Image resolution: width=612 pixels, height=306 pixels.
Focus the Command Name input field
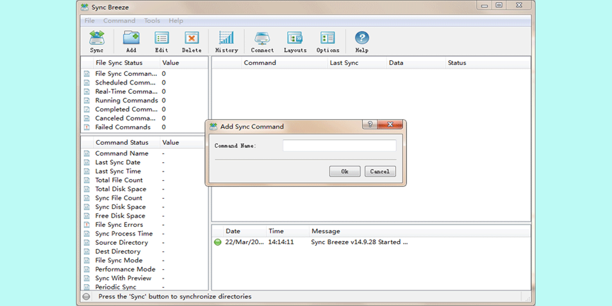pyautogui.click(x=339, y=146)
